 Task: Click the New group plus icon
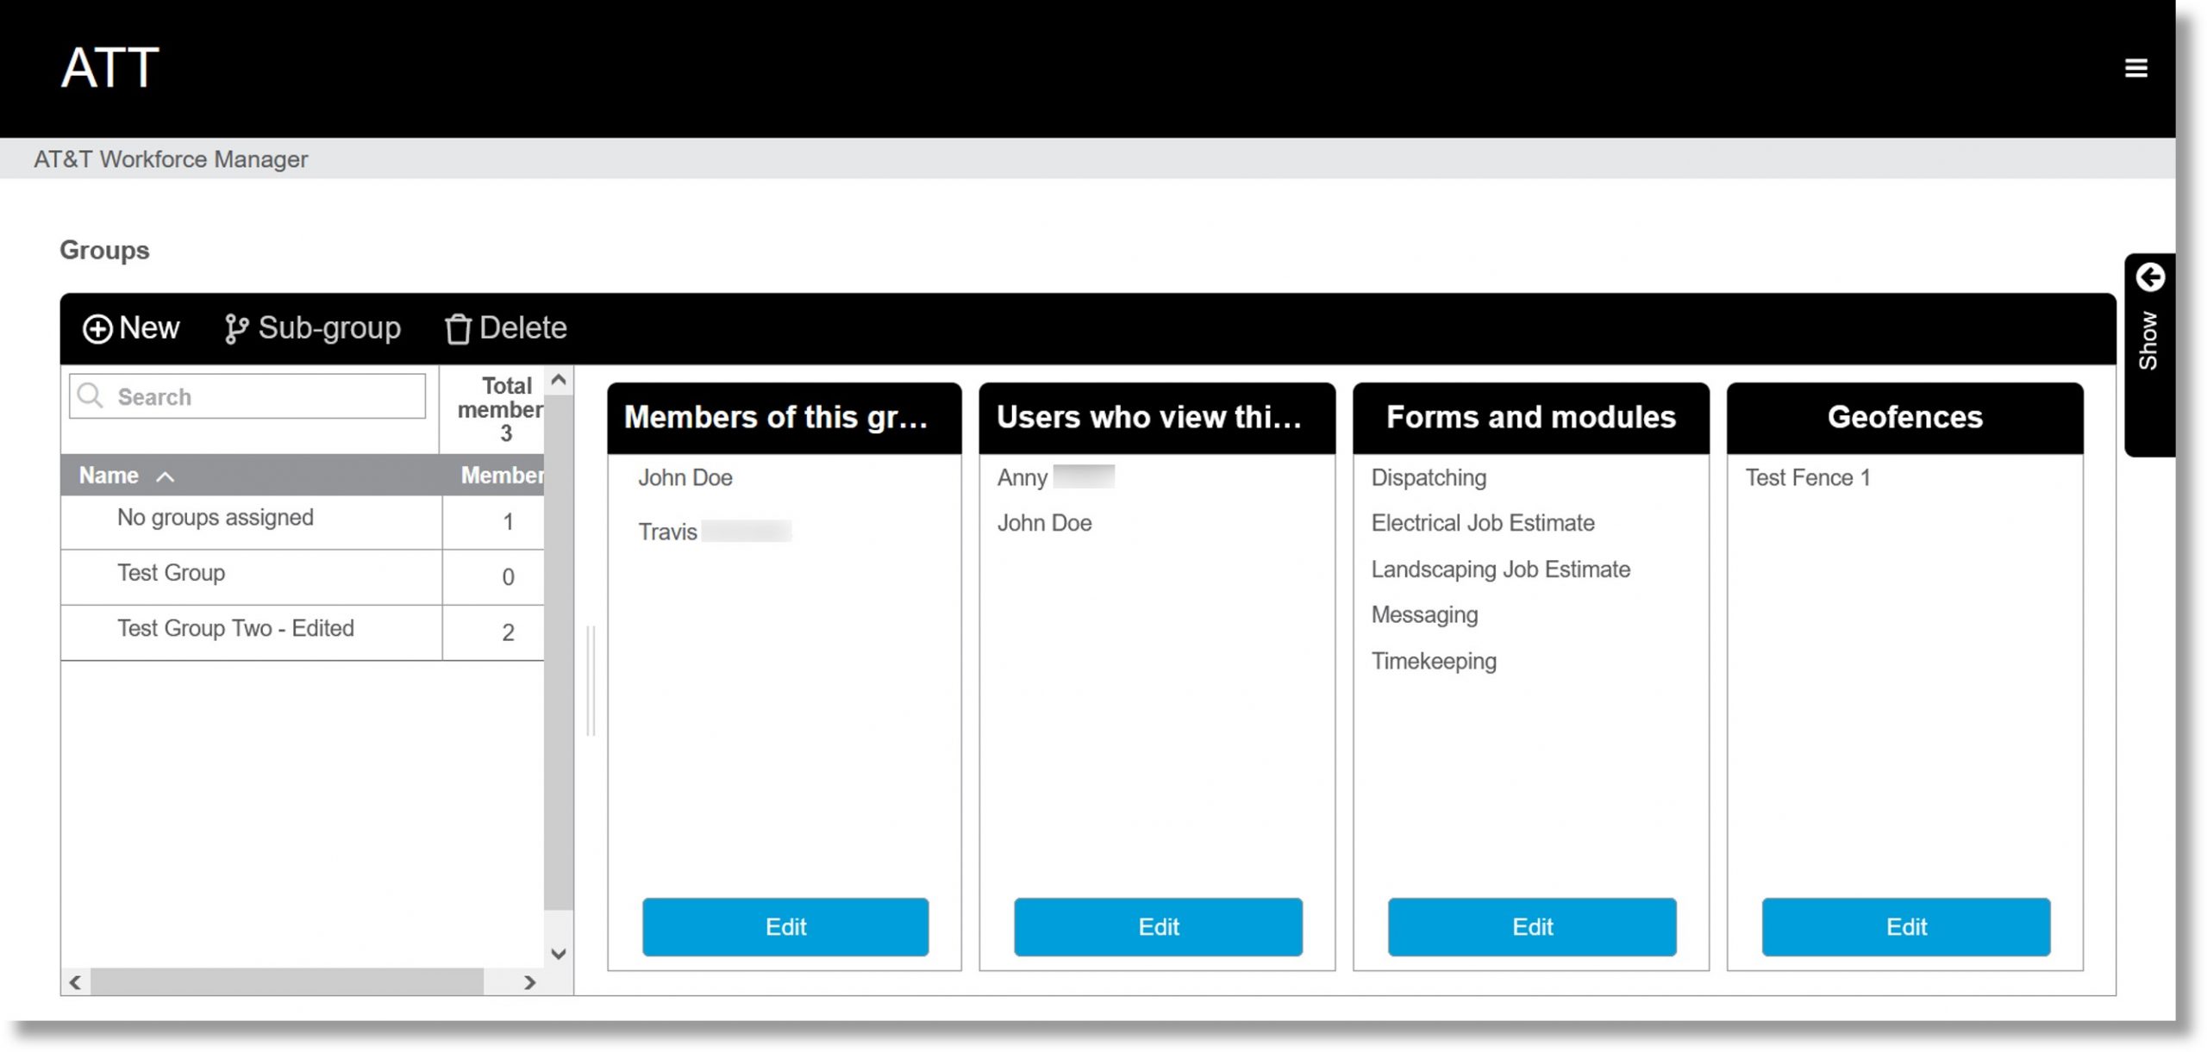point(97,329)
